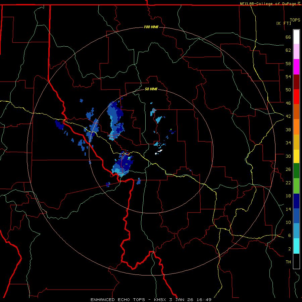Select the yellow 30 kft legend swatch
This screenshot has height=302, width=302.
point(296,156)
